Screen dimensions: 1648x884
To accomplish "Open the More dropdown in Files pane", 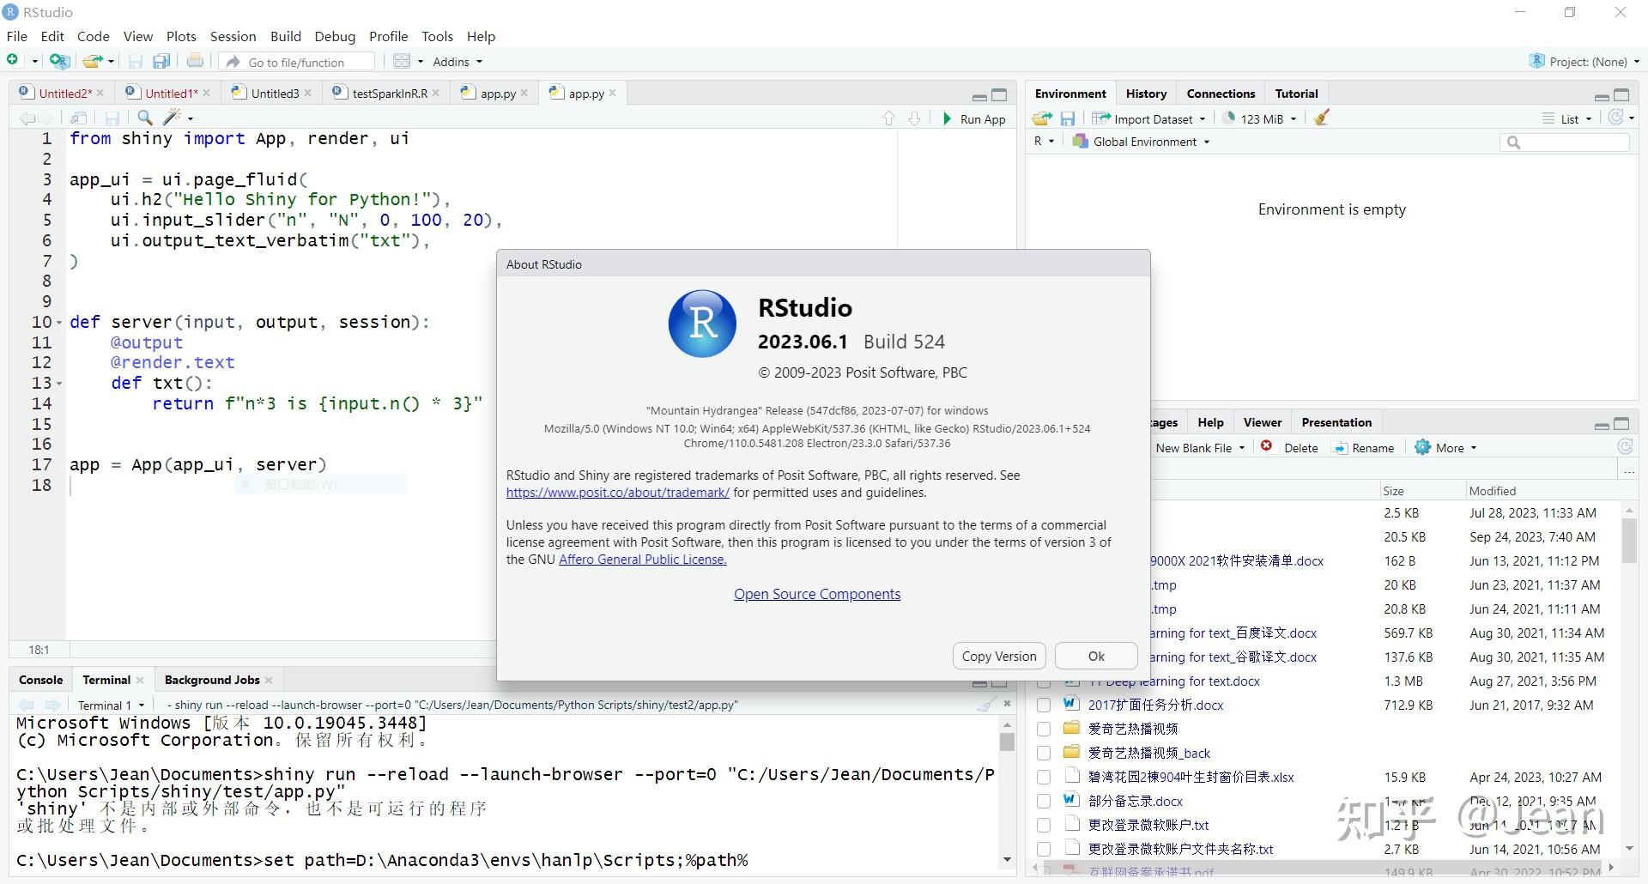I will (x=1446, y=447).
